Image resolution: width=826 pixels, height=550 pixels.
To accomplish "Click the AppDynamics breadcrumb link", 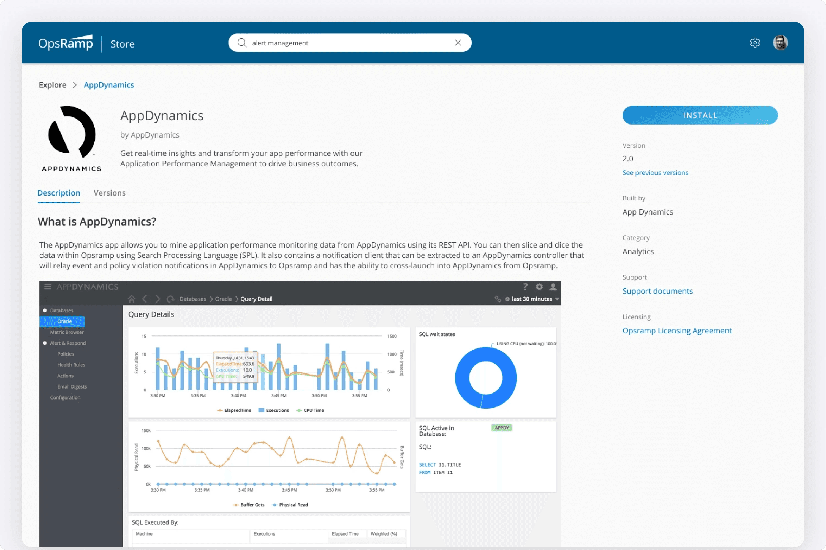I will pos(109,85).
